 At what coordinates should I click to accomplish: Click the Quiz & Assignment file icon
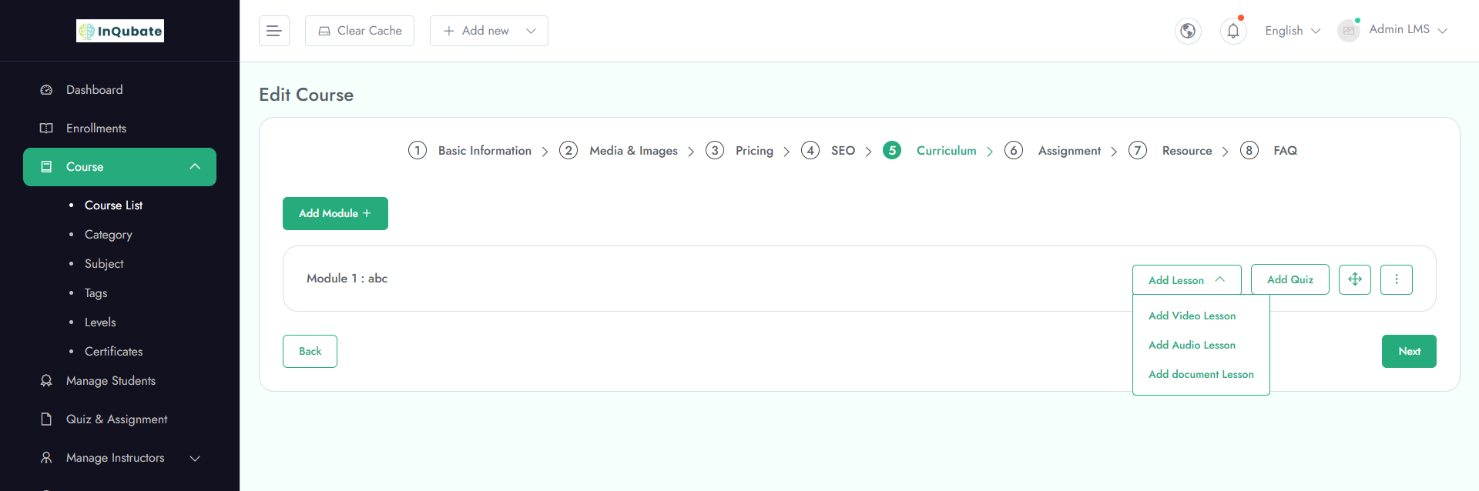click(46, 419)
